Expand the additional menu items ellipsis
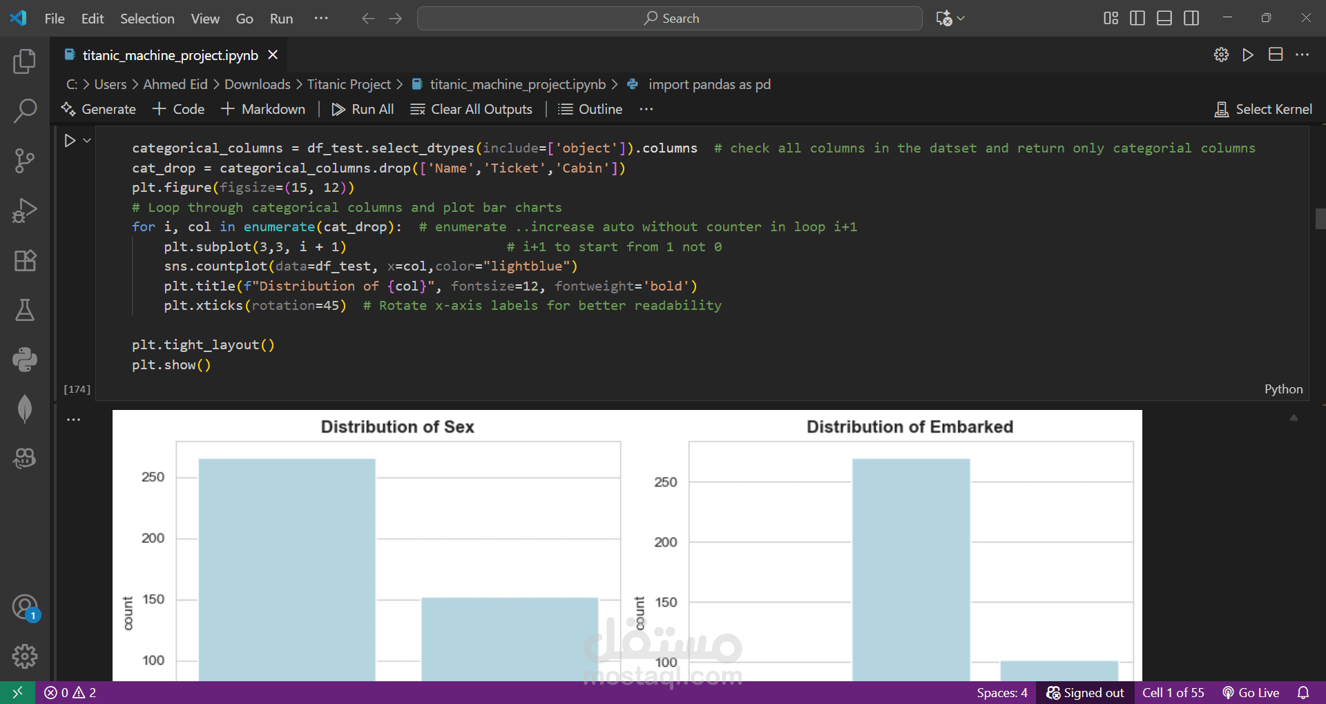1326x704 pixels. [321, 19]
